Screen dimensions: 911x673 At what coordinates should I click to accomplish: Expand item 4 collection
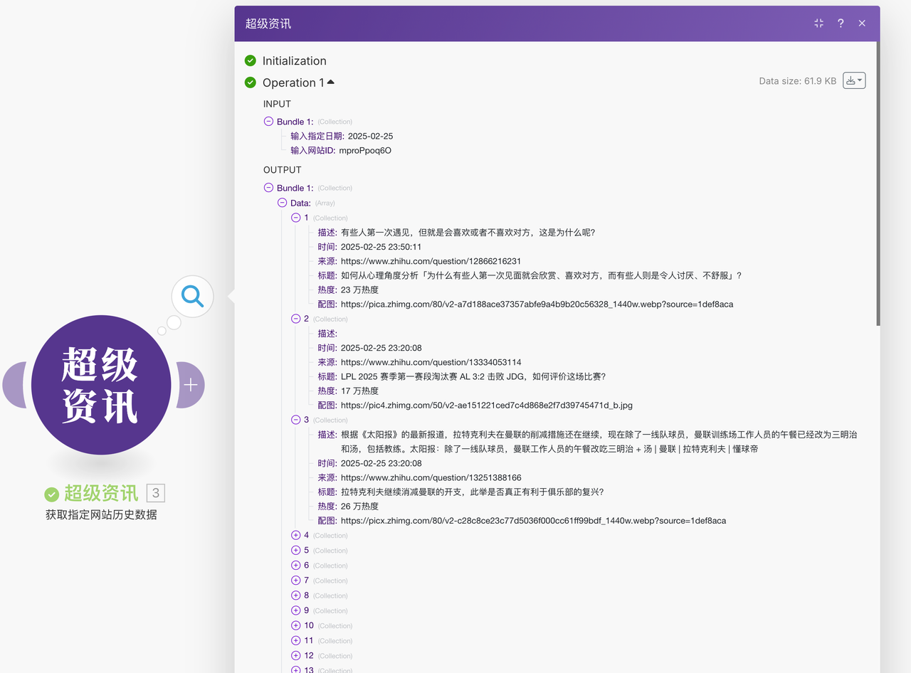click(296, 535)
